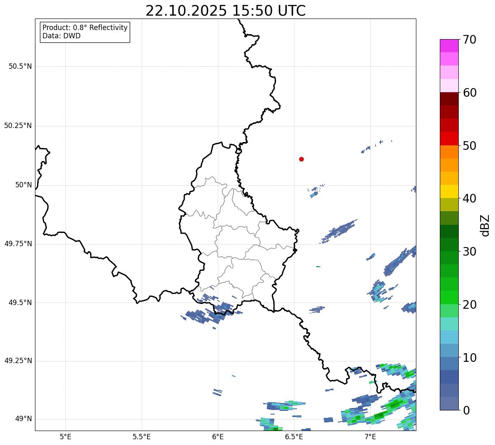Select the Data: DWD label
The image size is (495, 445).
click(62, 36)
